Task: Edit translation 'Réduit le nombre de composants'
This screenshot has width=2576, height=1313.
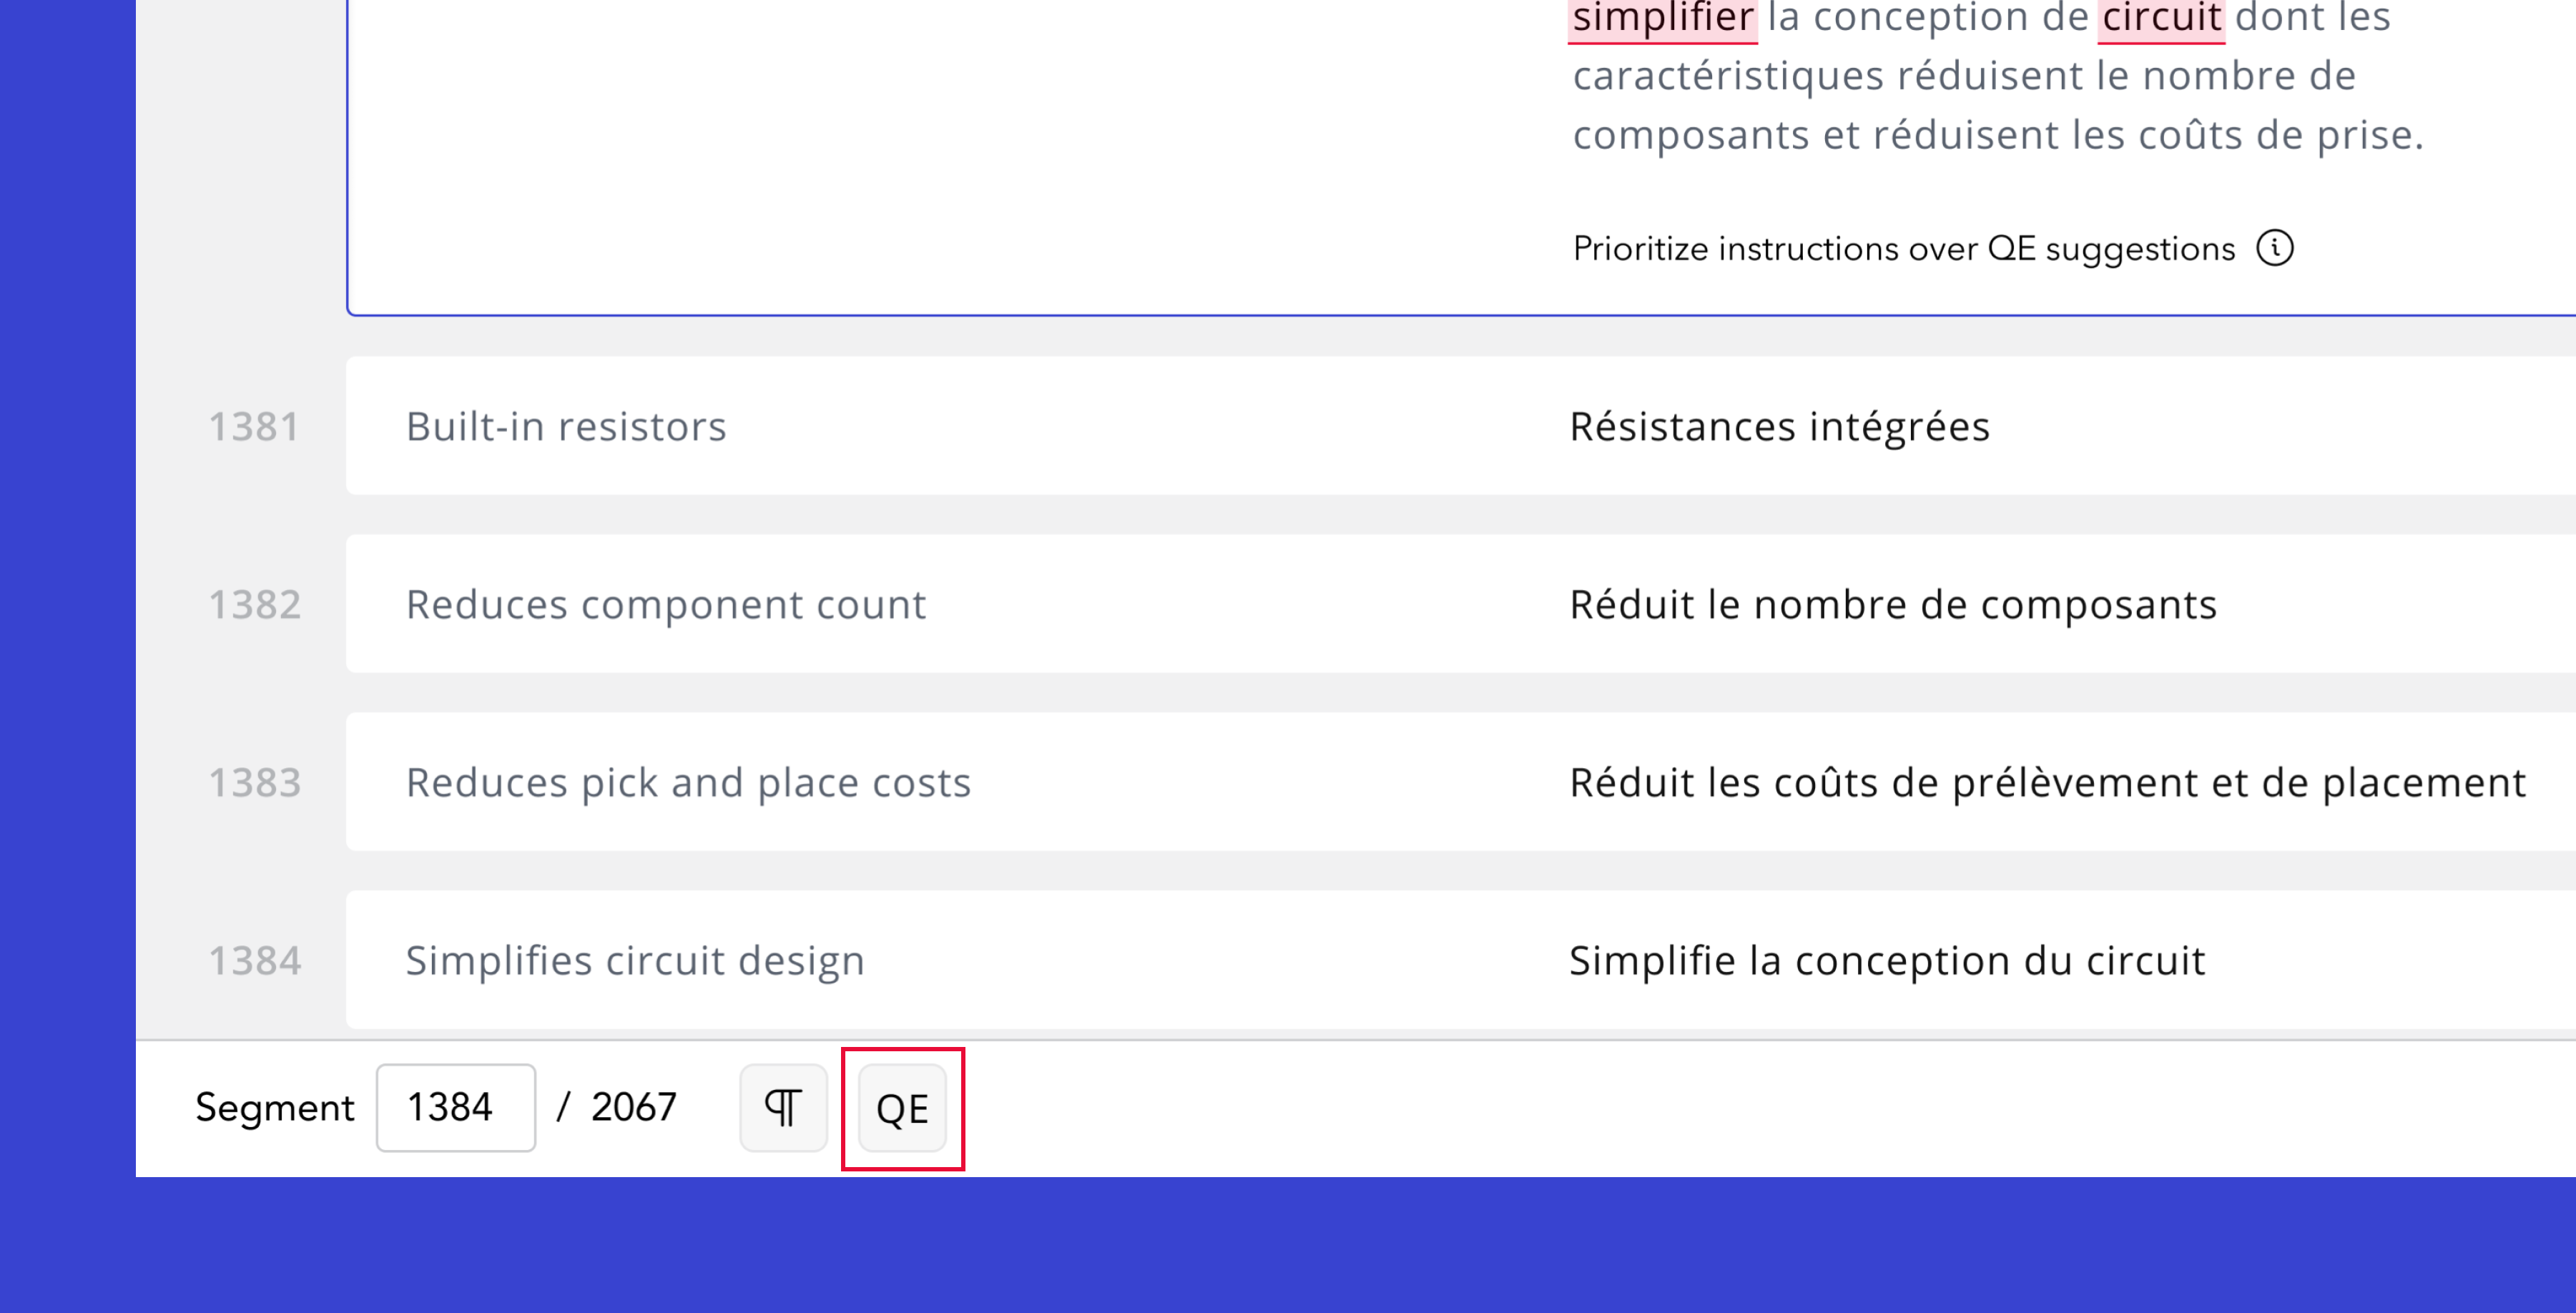Action: pos(1893,605)
